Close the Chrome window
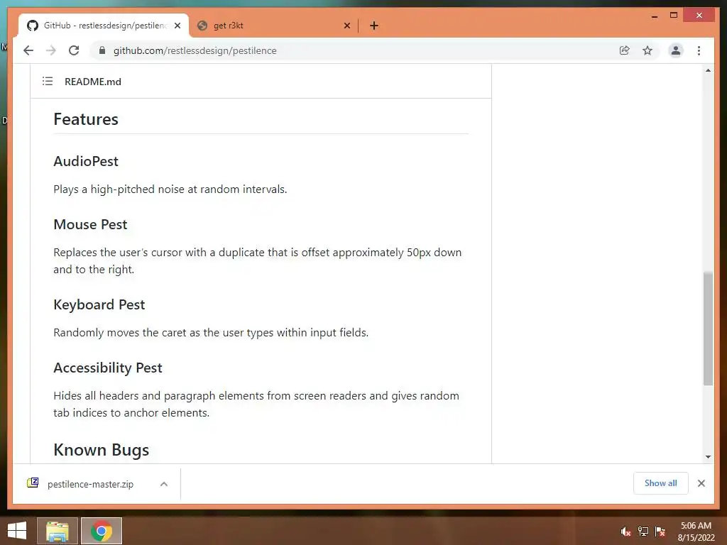 tap(699, 16)
